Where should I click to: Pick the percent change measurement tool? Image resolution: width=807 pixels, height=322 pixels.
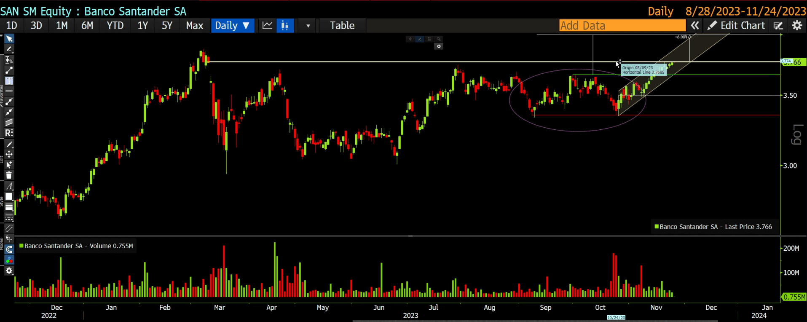point(9,60)
